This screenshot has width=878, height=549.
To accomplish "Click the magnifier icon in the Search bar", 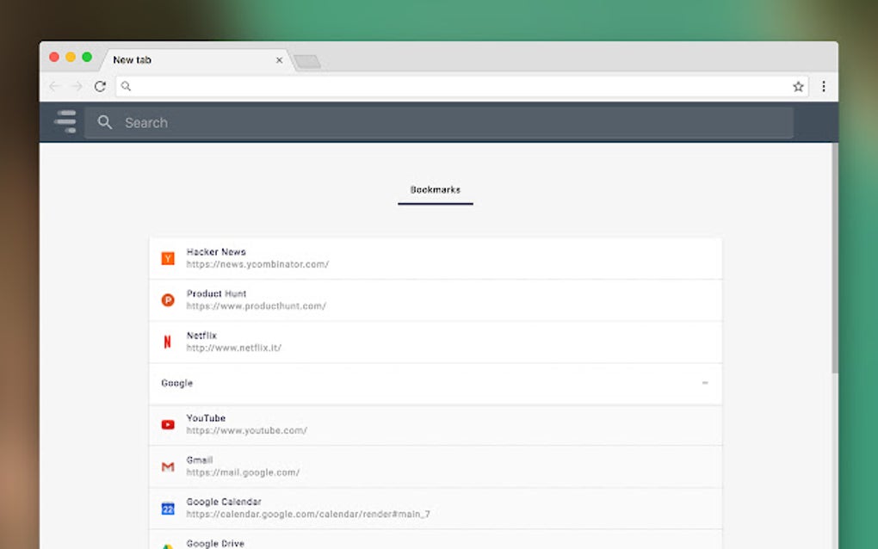I will tap(104, 122).
